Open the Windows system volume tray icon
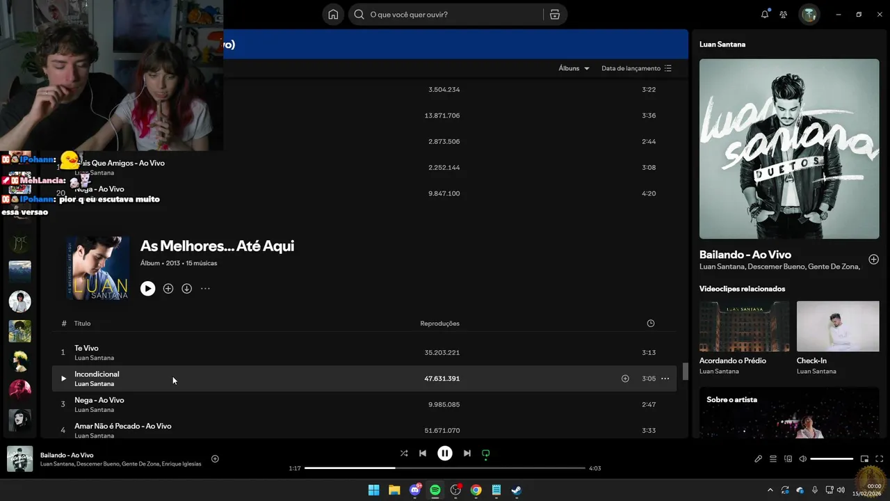 coord(843,490)
